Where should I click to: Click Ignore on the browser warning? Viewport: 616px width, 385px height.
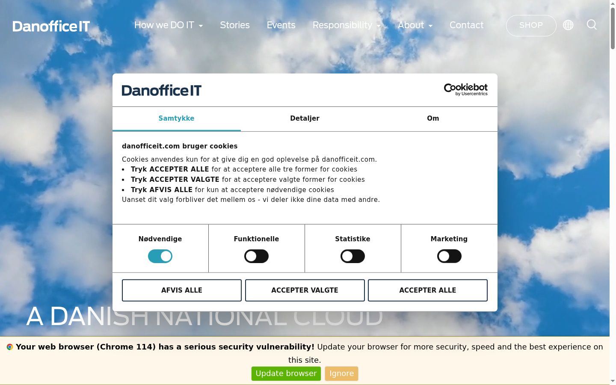click(341, 373)
